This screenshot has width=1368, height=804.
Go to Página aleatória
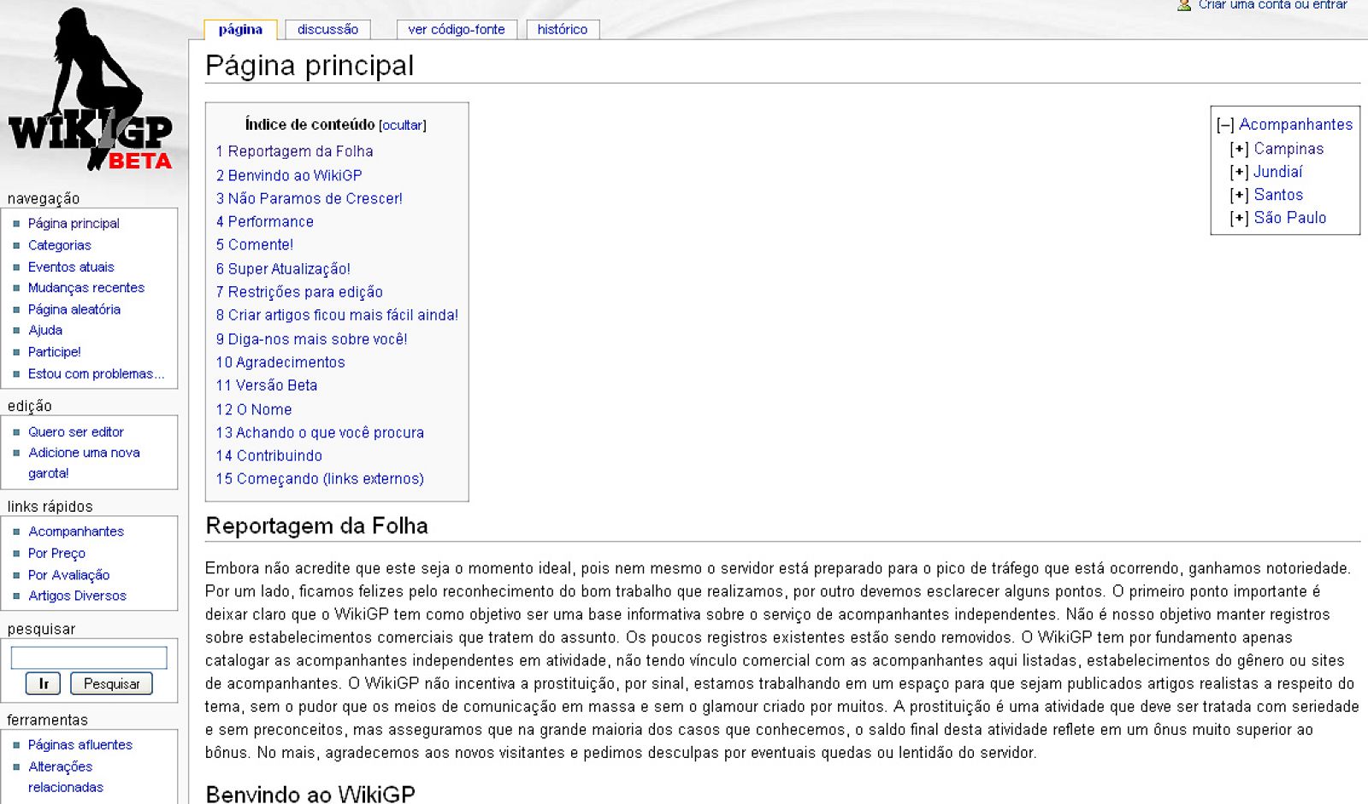[74, 309]
